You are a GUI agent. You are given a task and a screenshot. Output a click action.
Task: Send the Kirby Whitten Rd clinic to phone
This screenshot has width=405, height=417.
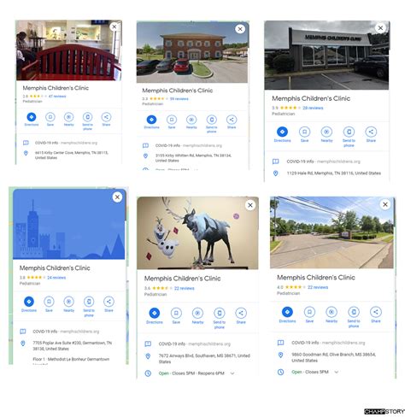[x=212, y=120]
